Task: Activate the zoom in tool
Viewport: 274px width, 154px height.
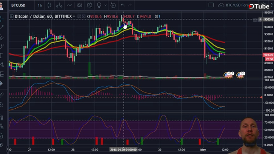Action: [1, 104]
